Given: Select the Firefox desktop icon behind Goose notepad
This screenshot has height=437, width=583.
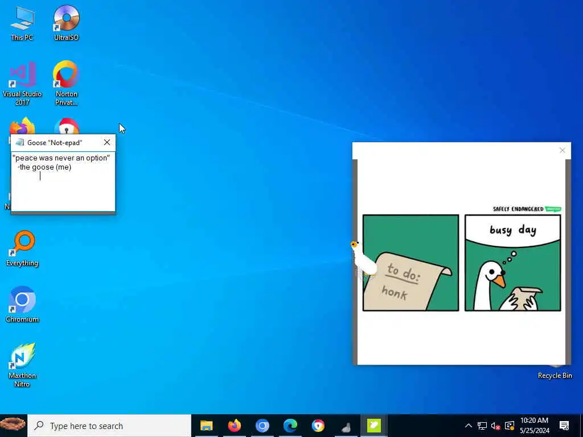Looking at the screenshot, I should (22, 126).
